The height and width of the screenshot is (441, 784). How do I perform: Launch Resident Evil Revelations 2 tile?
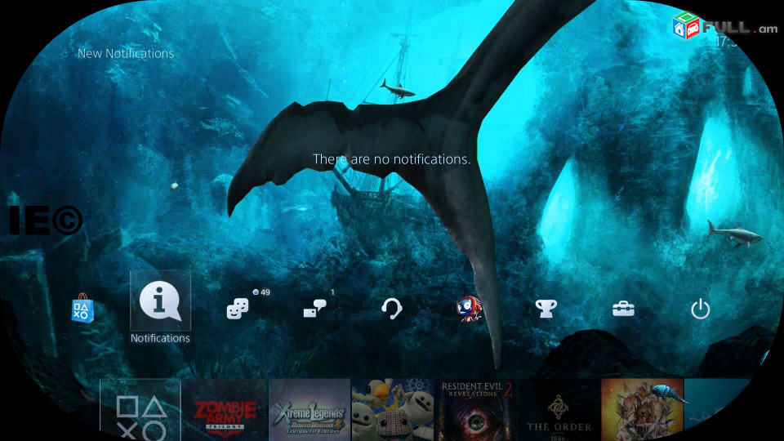(476, 410)
